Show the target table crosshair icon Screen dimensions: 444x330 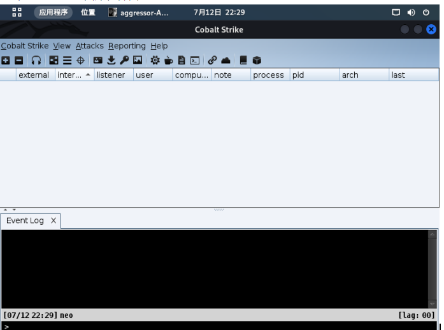click(80, 61)
